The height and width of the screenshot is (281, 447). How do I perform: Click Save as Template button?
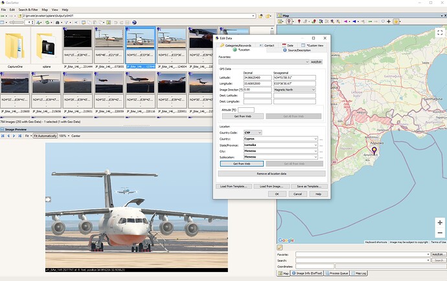click(x=309, y=187)
